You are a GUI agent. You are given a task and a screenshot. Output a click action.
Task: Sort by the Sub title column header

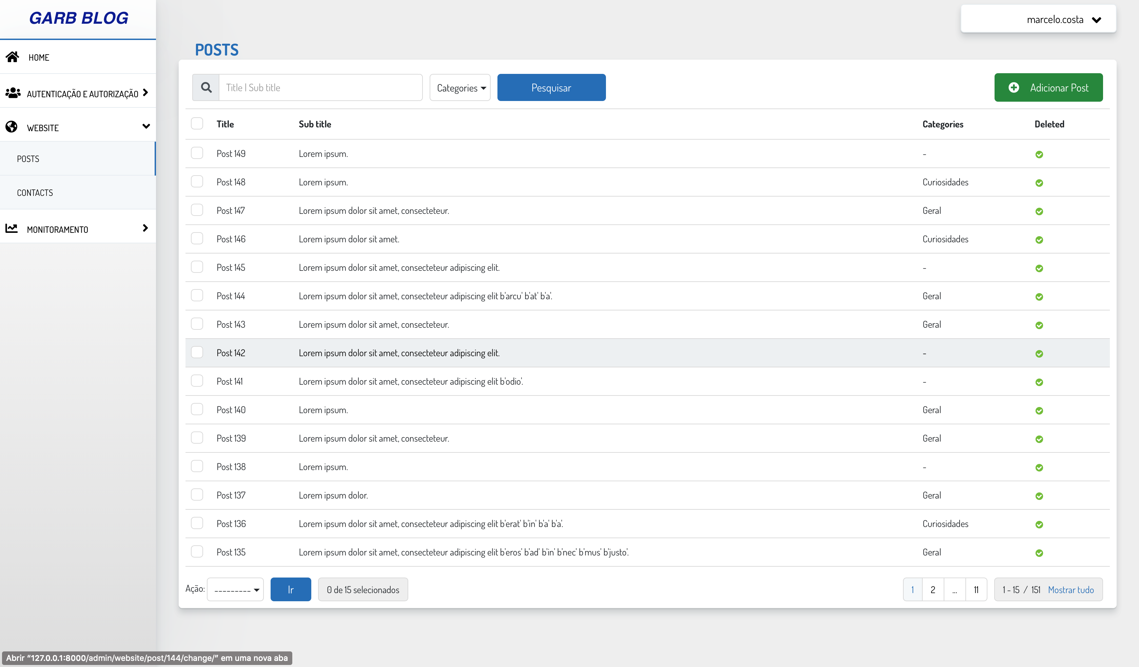(x=315, y=124)
